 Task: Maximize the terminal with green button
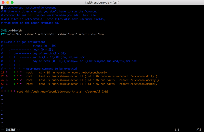12,3
